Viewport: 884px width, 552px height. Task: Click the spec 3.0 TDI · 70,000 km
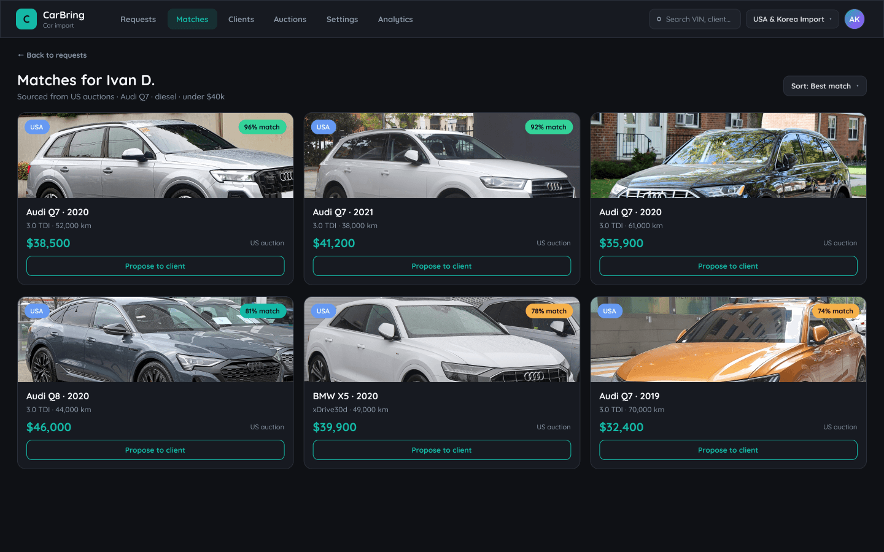(x=632, y=410)
